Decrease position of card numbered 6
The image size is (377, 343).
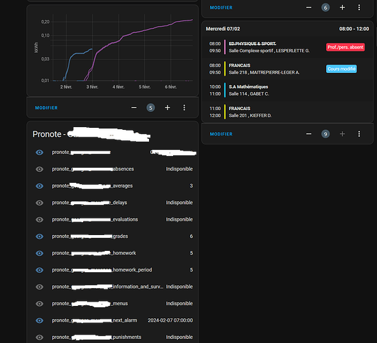click(309, 8)
